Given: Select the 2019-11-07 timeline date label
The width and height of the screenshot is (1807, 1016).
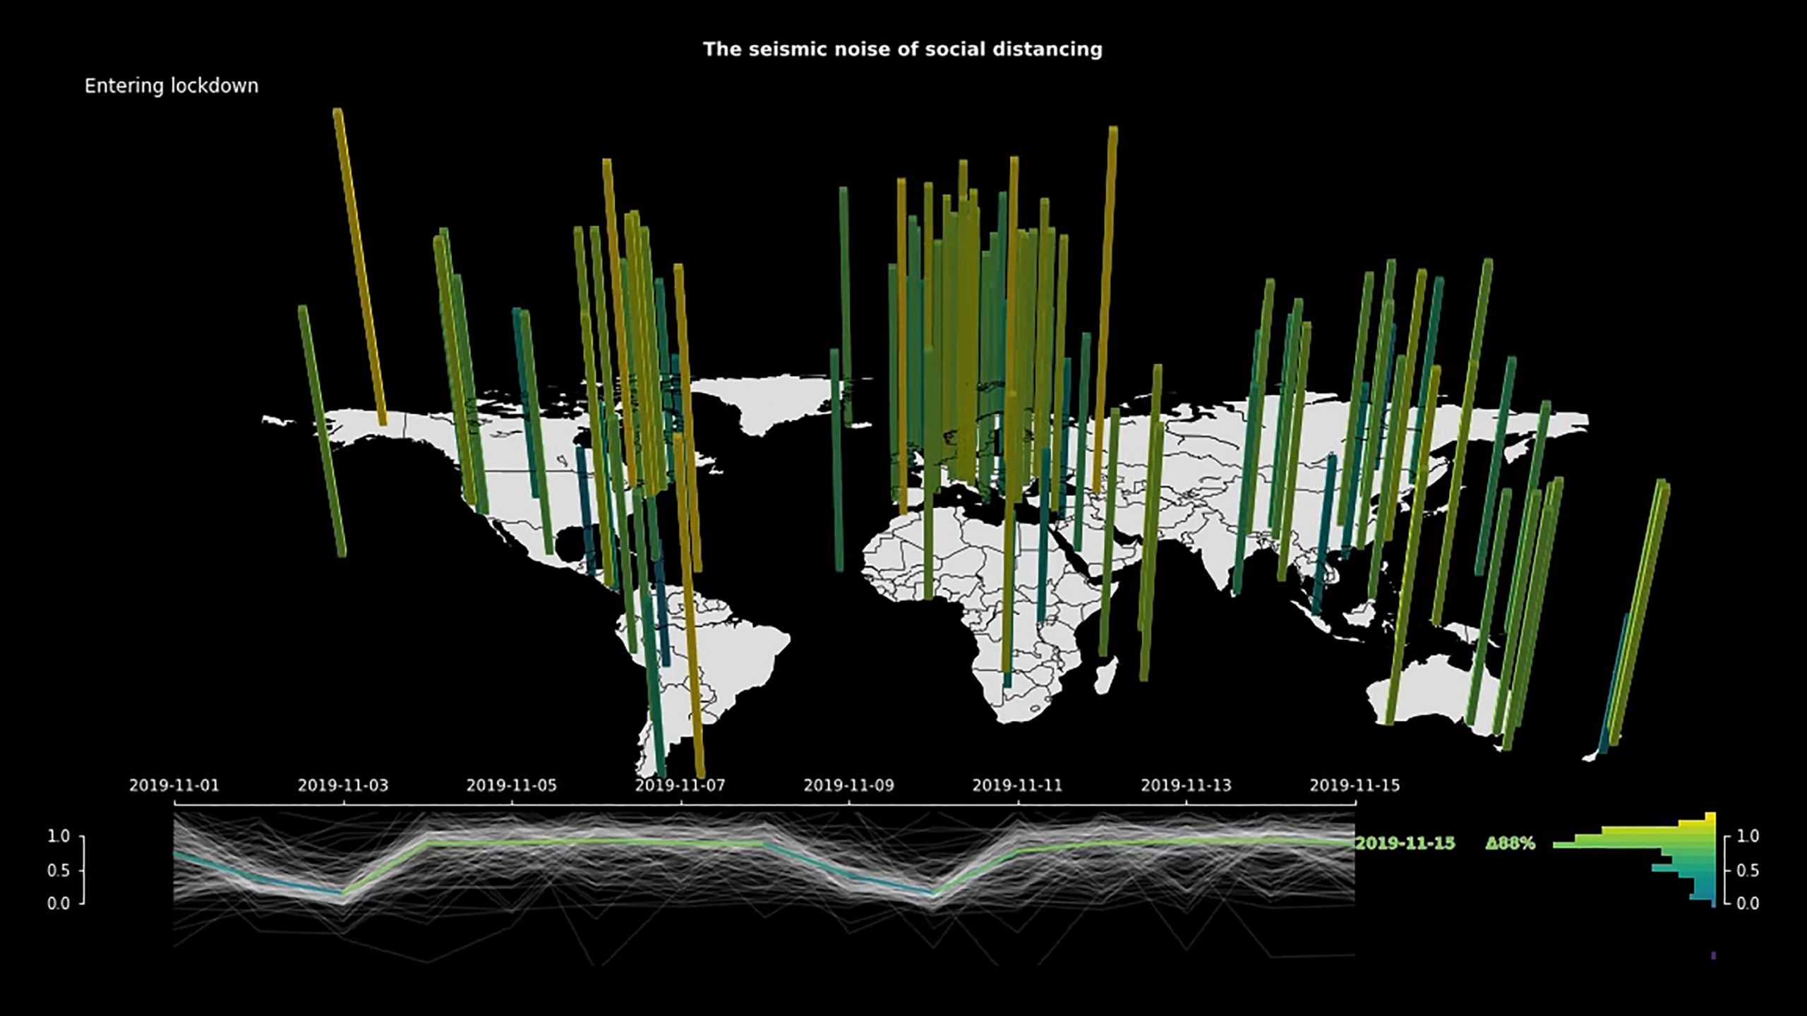Looking at the screenshot, I should pyautogui.click(x=680, y=785).
